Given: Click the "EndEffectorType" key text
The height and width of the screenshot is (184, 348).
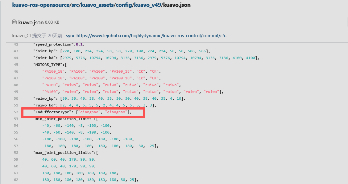Looking at the screenshot, I should [52, 112].
